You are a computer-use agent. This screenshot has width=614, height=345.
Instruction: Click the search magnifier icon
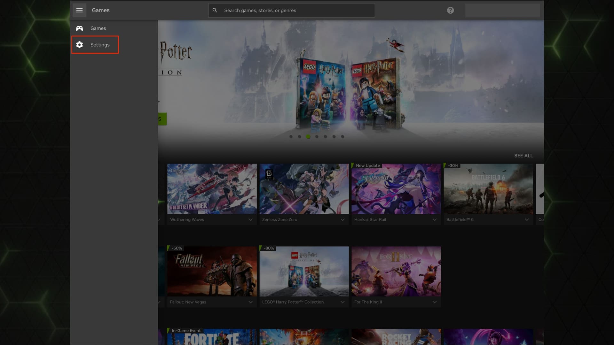[215, 10]
